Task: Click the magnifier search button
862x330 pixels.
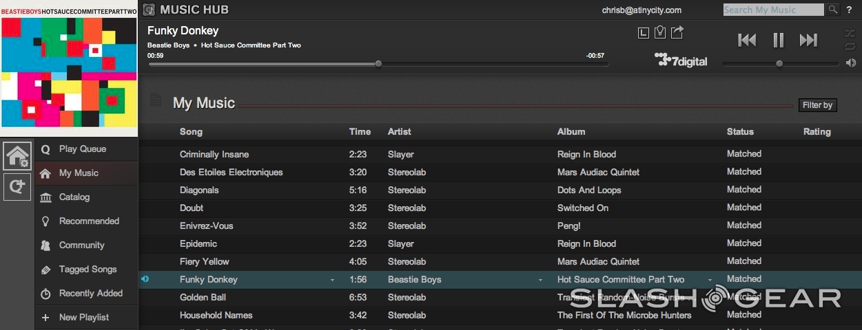Action: click(832, 10)
